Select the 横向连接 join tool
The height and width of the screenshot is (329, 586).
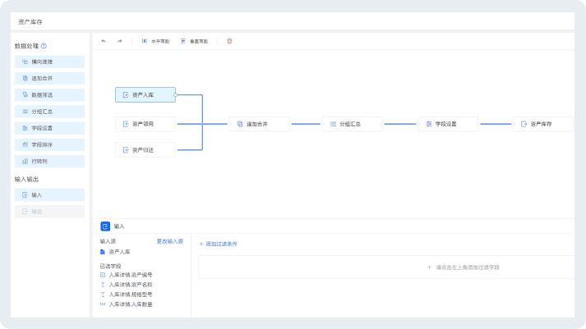pos(49,62)
